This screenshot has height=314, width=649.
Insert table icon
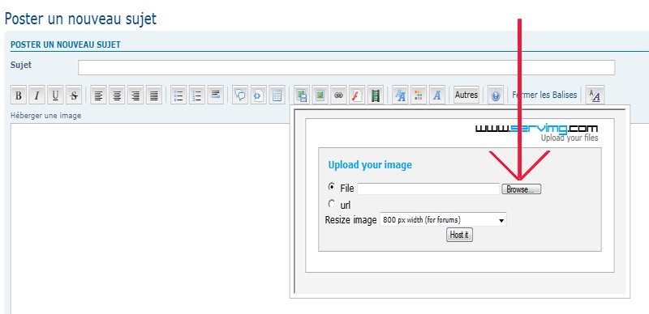(277, 95)
